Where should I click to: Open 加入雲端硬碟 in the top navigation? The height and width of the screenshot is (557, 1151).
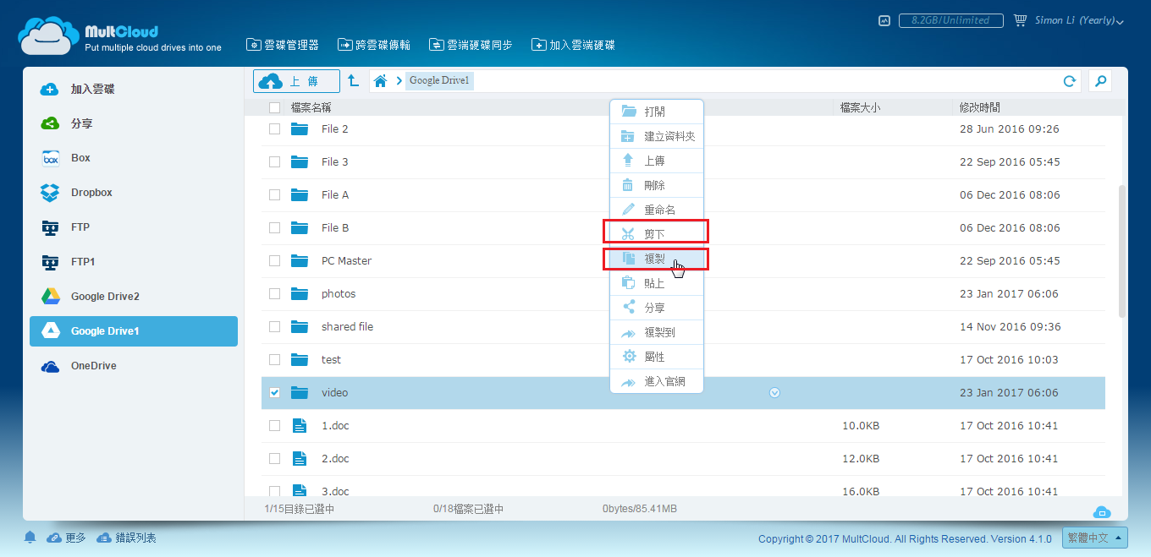[573, 45]
